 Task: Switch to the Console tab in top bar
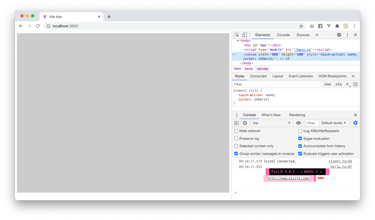point(283,35)
